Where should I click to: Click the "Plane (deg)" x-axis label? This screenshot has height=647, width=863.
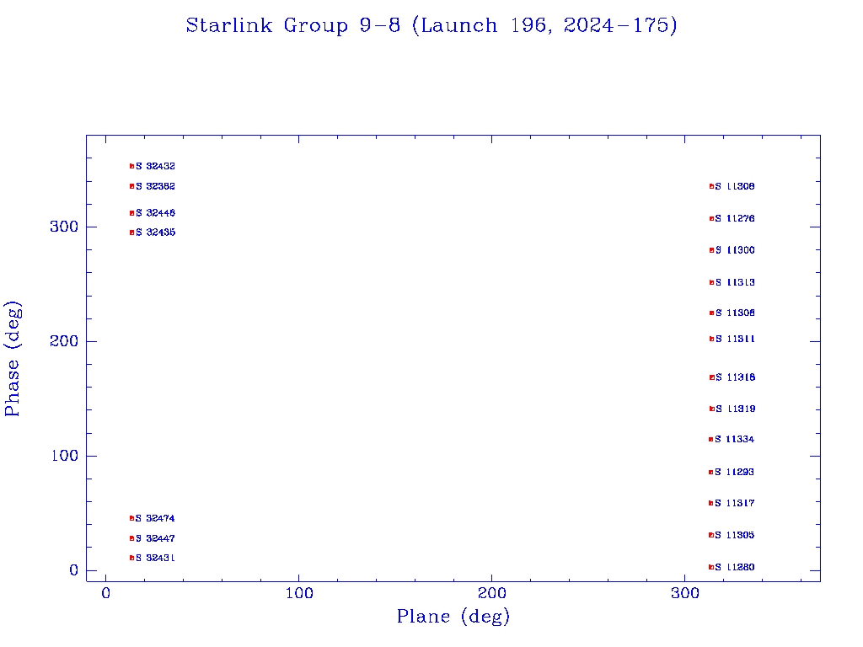(x=453, y=617)
